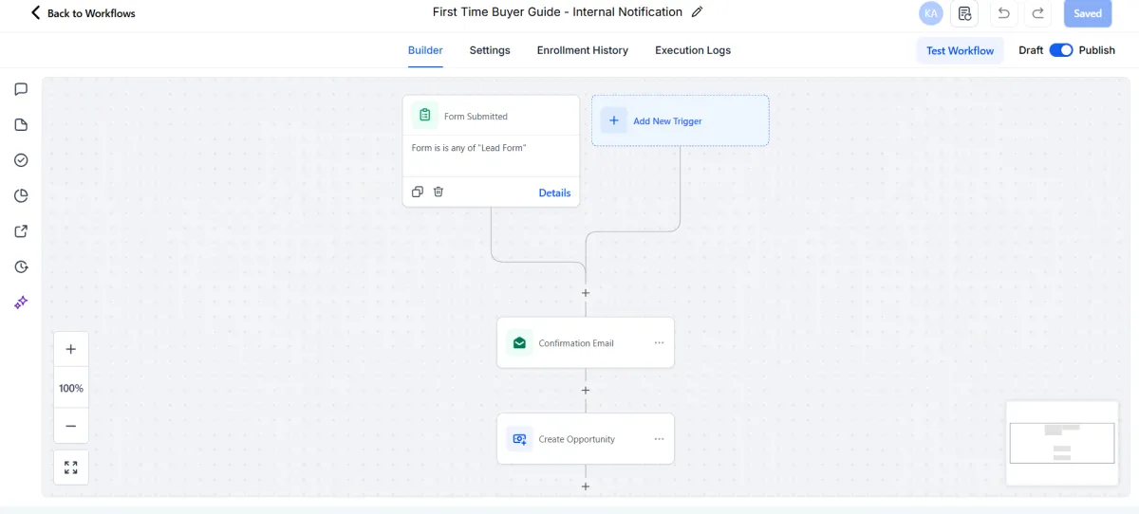Open Confirmation Email three-dot menu
Screen dimensions: 1139x514
pyautogui.click(x=660, y=342)
